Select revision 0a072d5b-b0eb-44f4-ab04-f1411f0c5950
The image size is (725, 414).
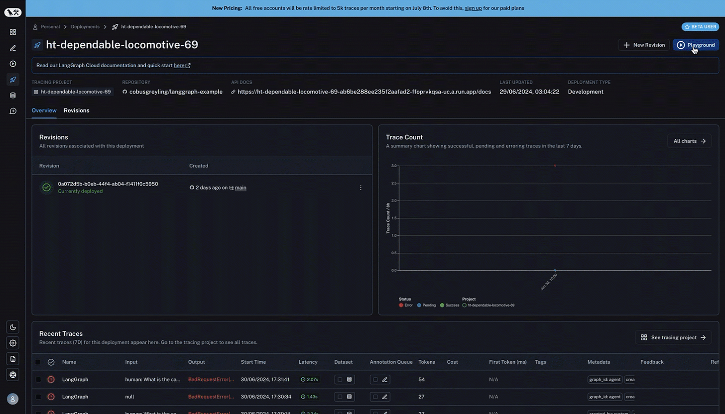pyautogui.click(x=108, y=184)
